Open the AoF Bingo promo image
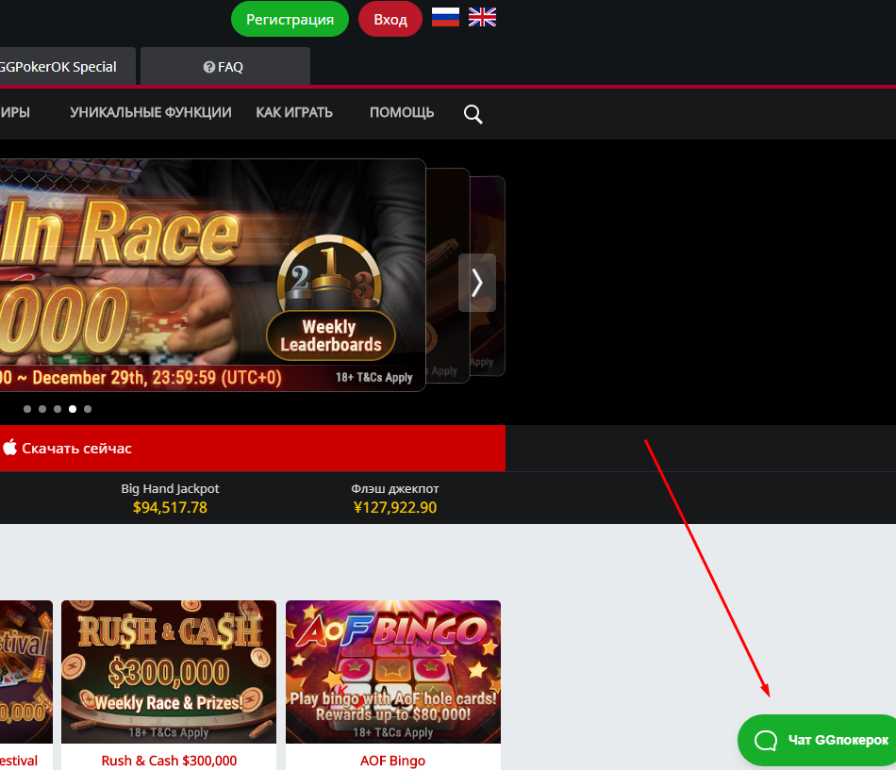 (x=393, y=672)
